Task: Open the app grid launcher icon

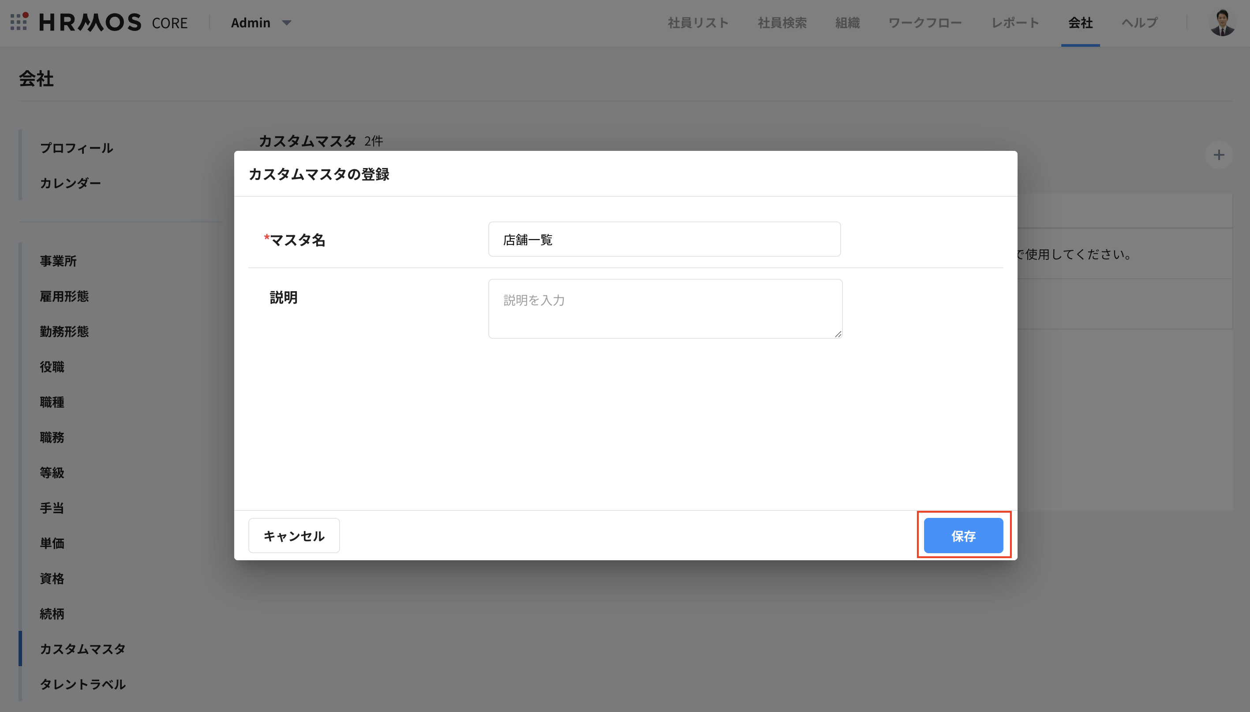Action: [19, 22]
